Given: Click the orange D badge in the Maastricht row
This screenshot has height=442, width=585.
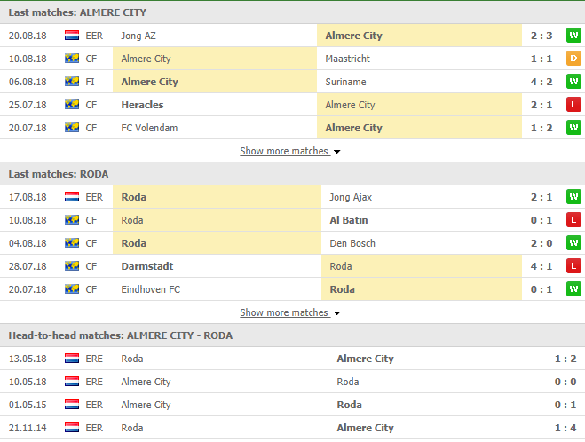Looking at the screenshot, I should [573, 59].
